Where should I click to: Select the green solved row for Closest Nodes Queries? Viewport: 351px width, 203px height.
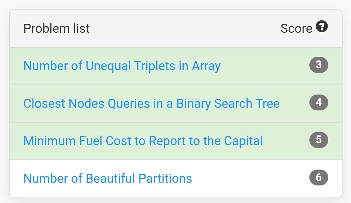click(176, 104)
